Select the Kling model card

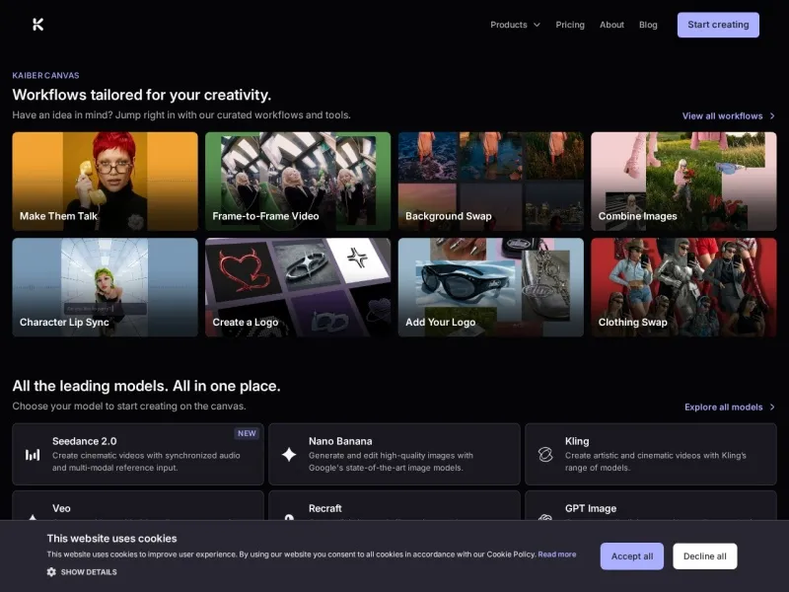tap(651, 454)
